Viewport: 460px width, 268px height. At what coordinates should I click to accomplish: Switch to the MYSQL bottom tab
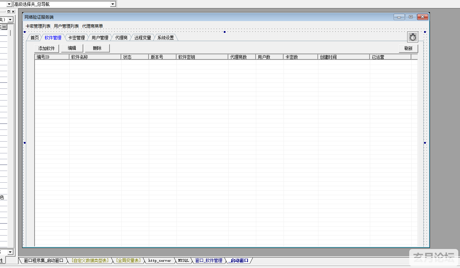(183, 261)
